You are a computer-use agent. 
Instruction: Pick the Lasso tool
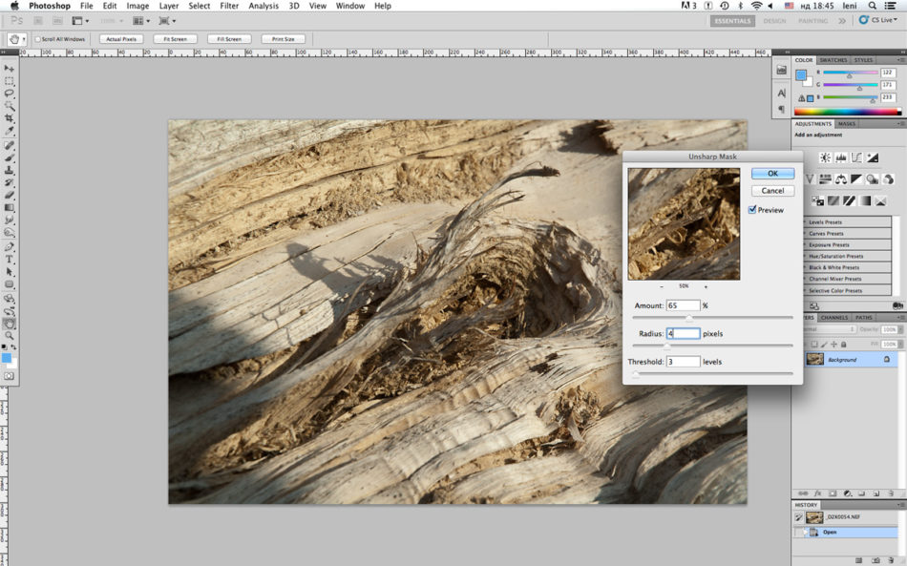point(10,94)
